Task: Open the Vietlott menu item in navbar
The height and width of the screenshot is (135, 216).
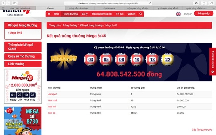Action: [x=132, y=14]
